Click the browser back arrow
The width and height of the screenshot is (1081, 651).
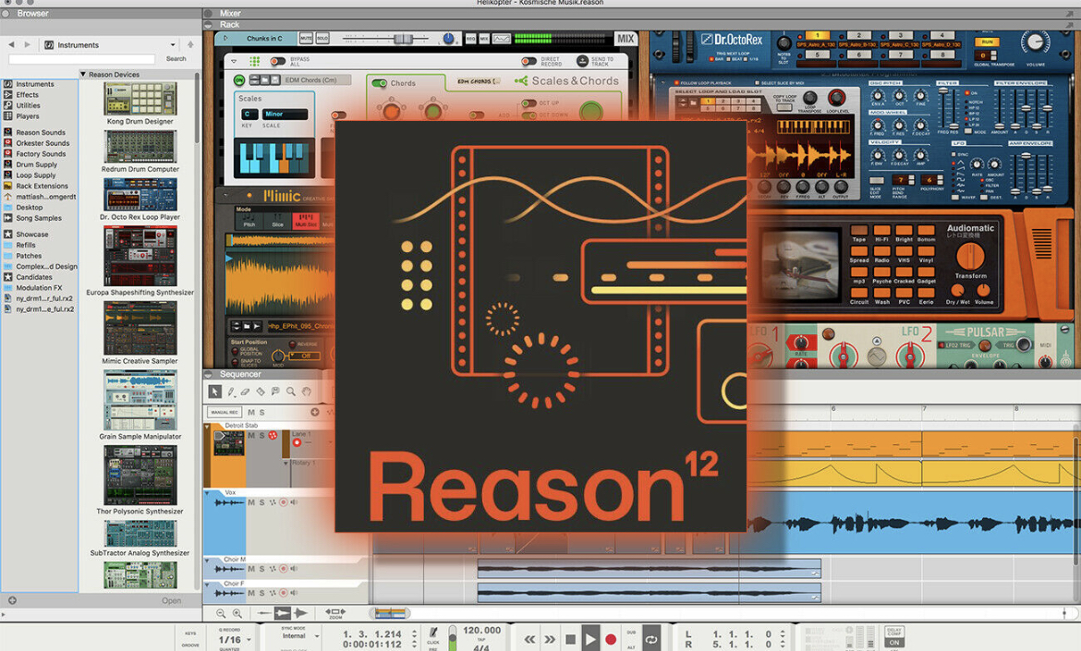[x=12, y=44]
